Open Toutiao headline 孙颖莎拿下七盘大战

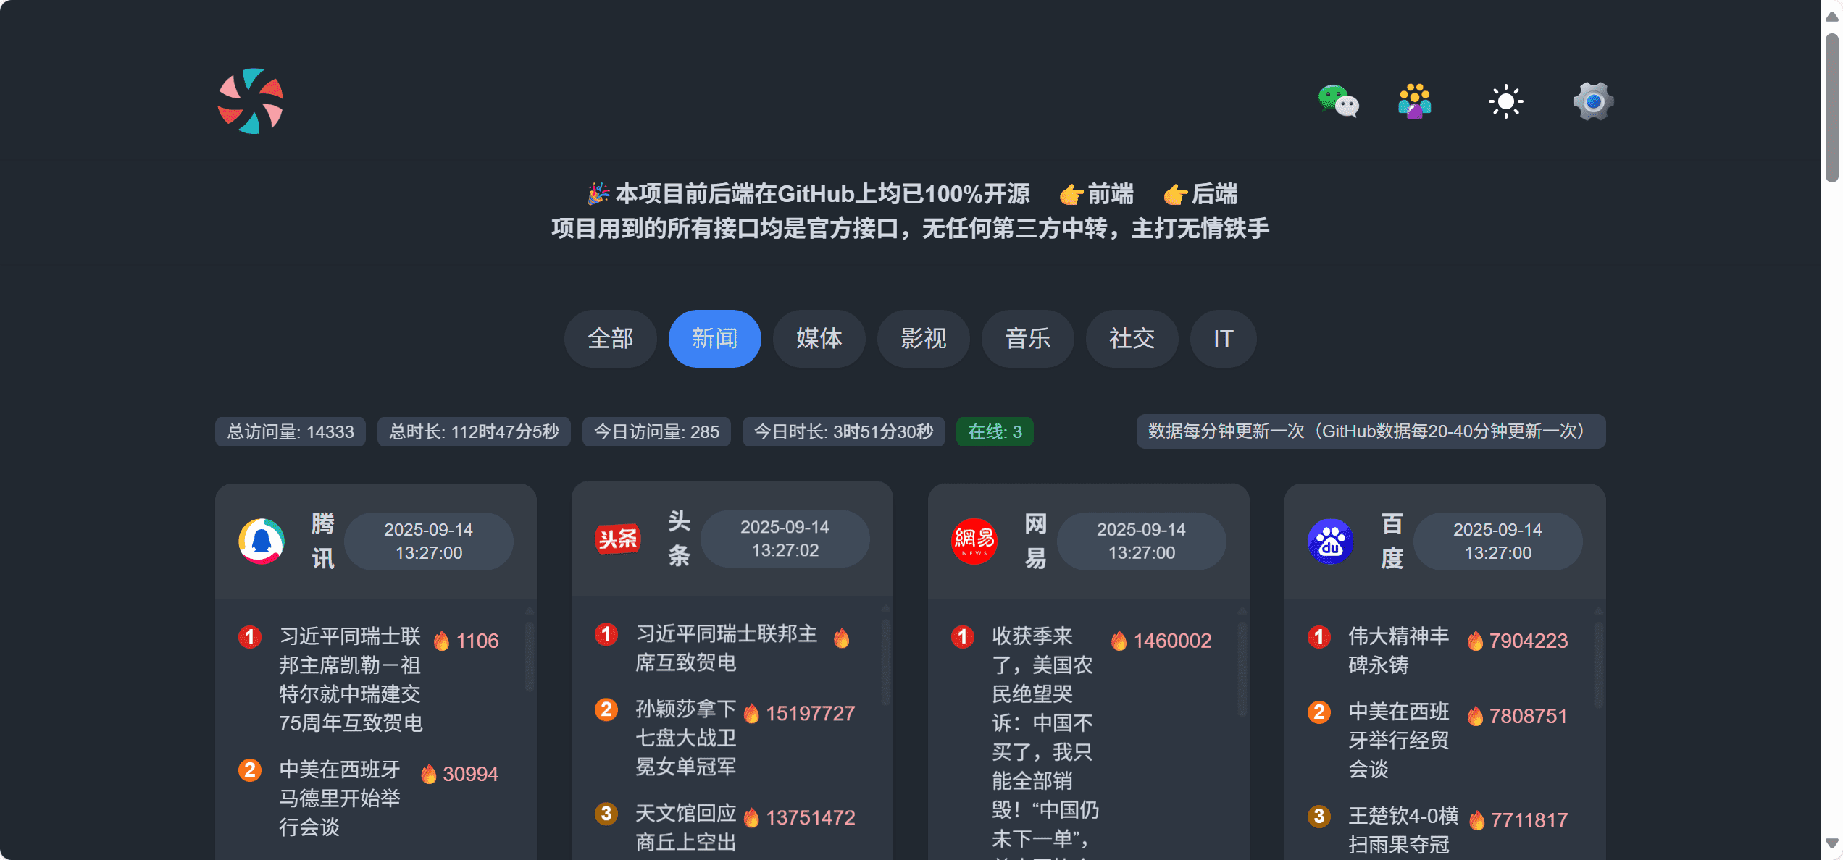(x=686, y=738)
